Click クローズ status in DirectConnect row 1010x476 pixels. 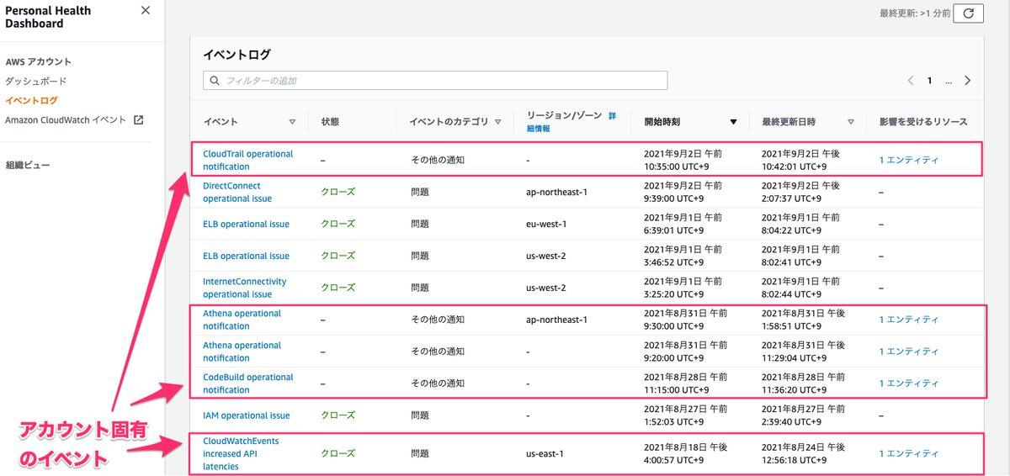coord(338,192)
